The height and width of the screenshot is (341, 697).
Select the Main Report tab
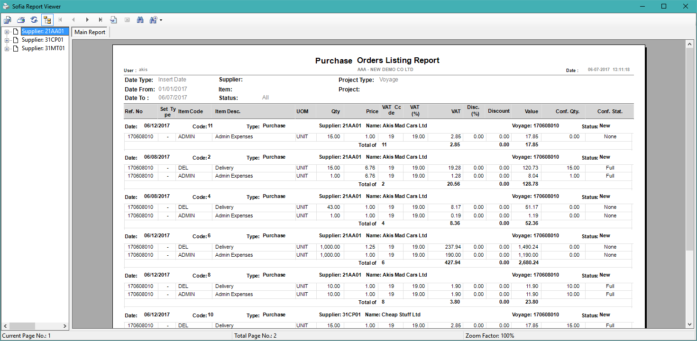pyautogui.click(x=90, y=32)
